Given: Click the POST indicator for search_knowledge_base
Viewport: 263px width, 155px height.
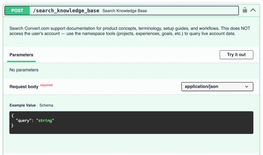Looking at the screenshot, I should tap(17, 10).
